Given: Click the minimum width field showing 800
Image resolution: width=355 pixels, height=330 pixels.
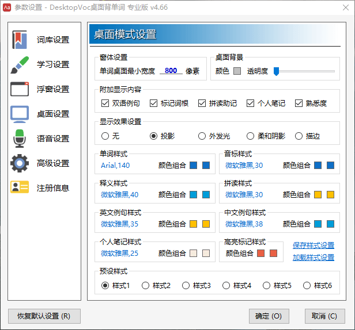Looking at the screenshot, I should pyautogui.click(x=171, y=71).
